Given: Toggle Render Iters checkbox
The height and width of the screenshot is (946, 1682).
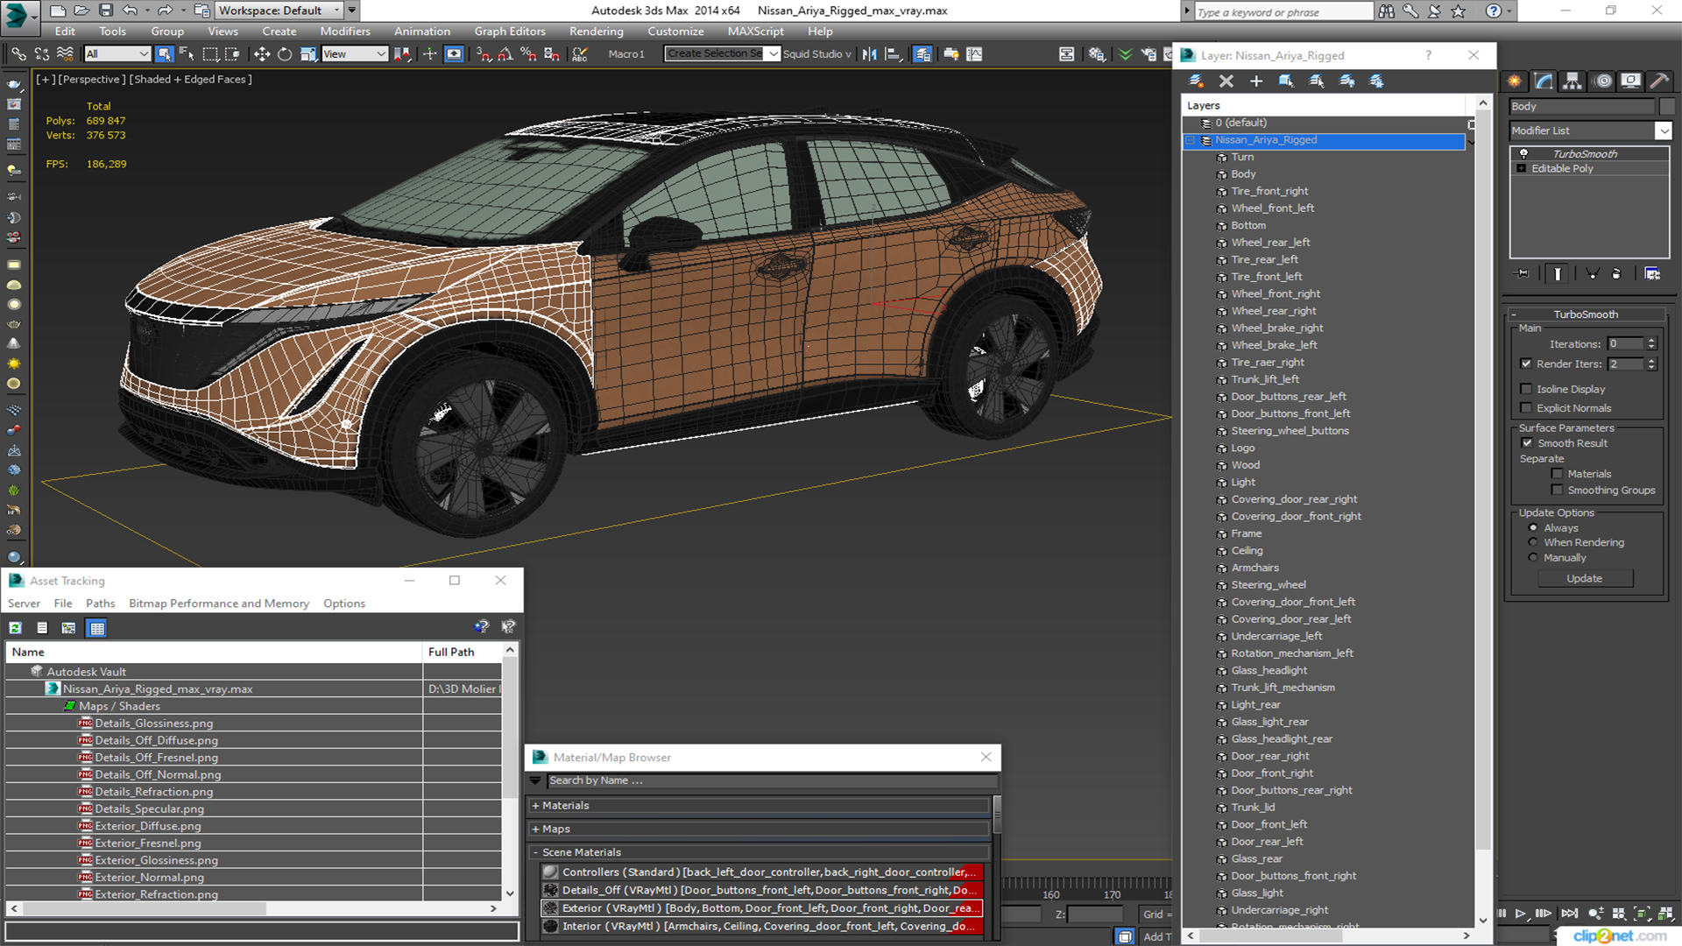Looking at the screenshot, I should pos(1526,364).
